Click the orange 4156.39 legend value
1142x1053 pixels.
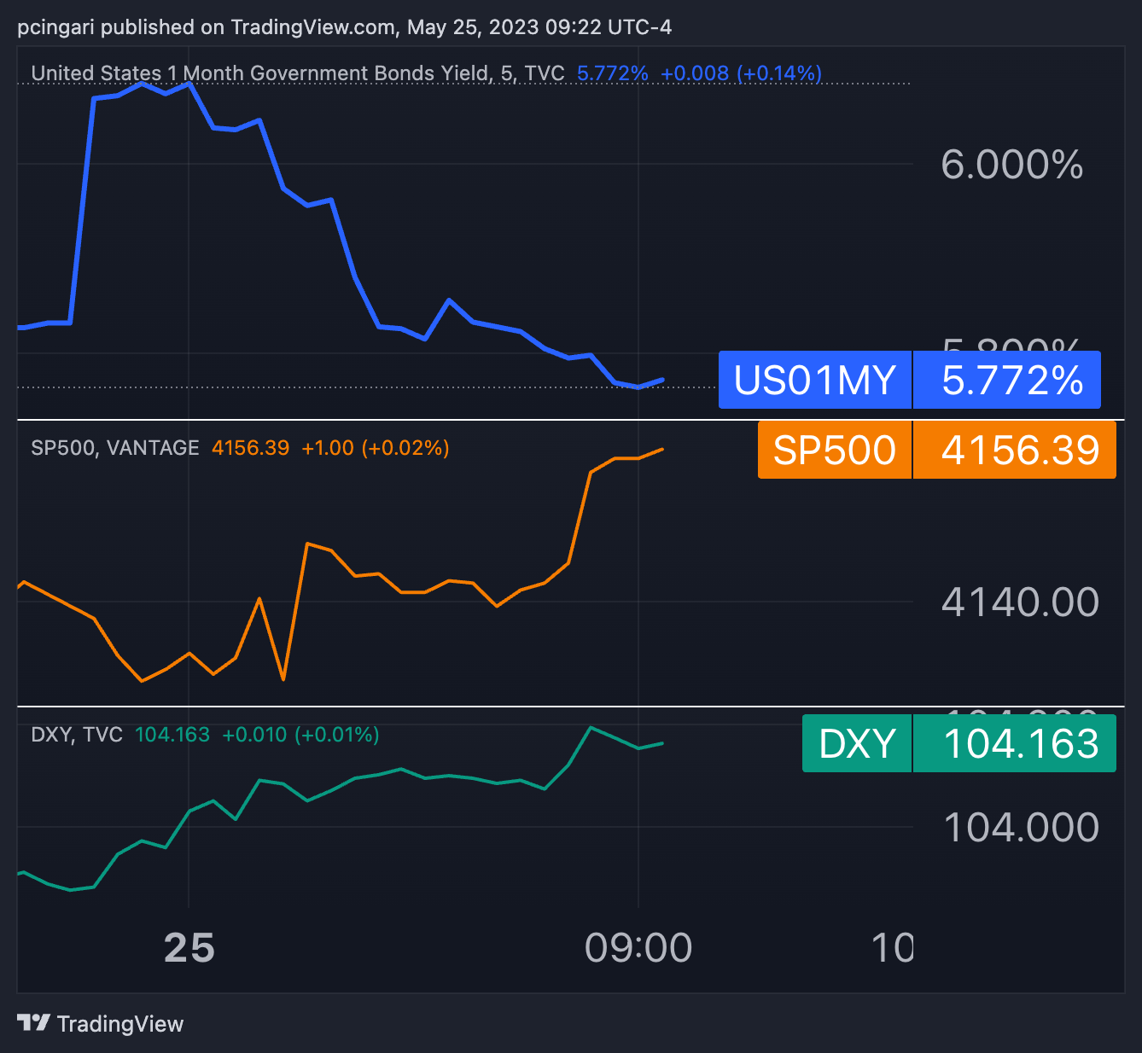click(x=250, y=448)
